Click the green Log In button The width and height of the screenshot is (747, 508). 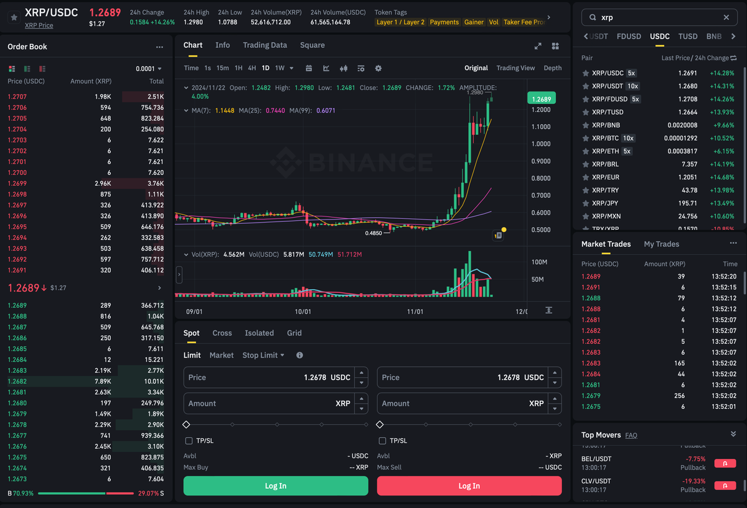coord(275,486)
